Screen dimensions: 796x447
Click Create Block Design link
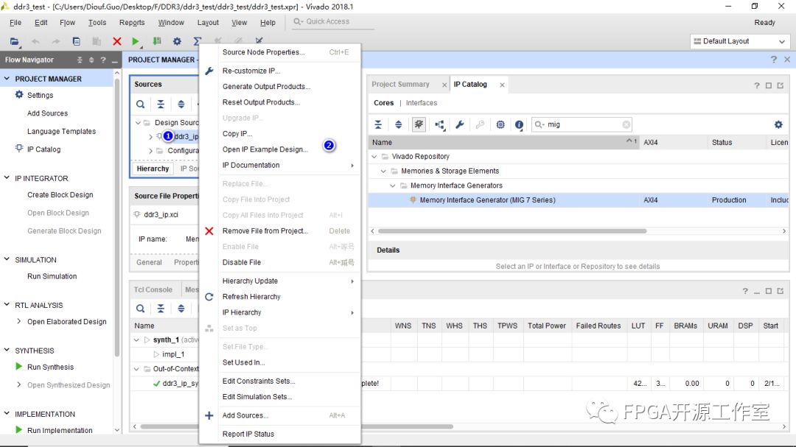click(60, 195)
